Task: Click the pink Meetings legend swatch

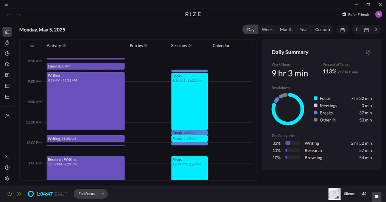Action: pos(316,106)
